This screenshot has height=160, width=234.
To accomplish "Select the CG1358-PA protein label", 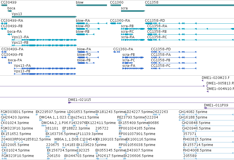I will pos(161,55).
